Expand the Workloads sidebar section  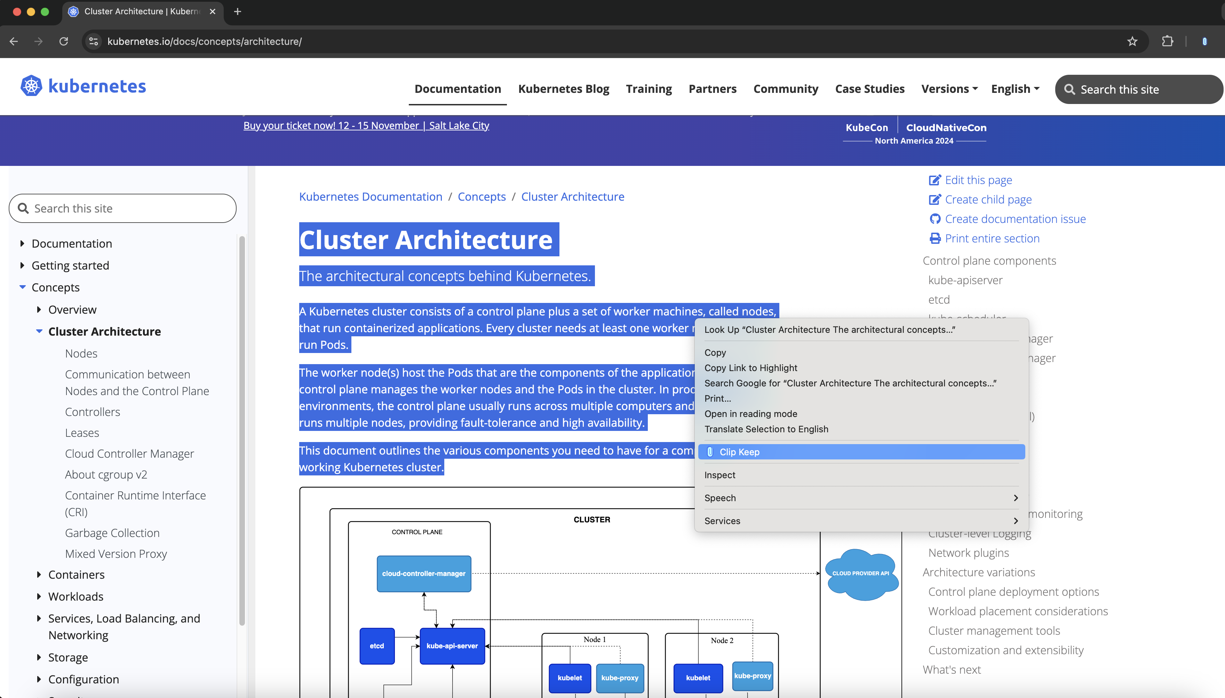(39, 596)
